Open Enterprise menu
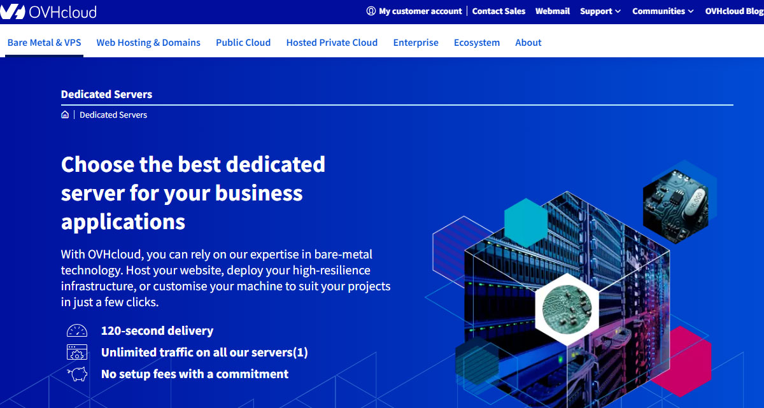 (x=416, y=43)
